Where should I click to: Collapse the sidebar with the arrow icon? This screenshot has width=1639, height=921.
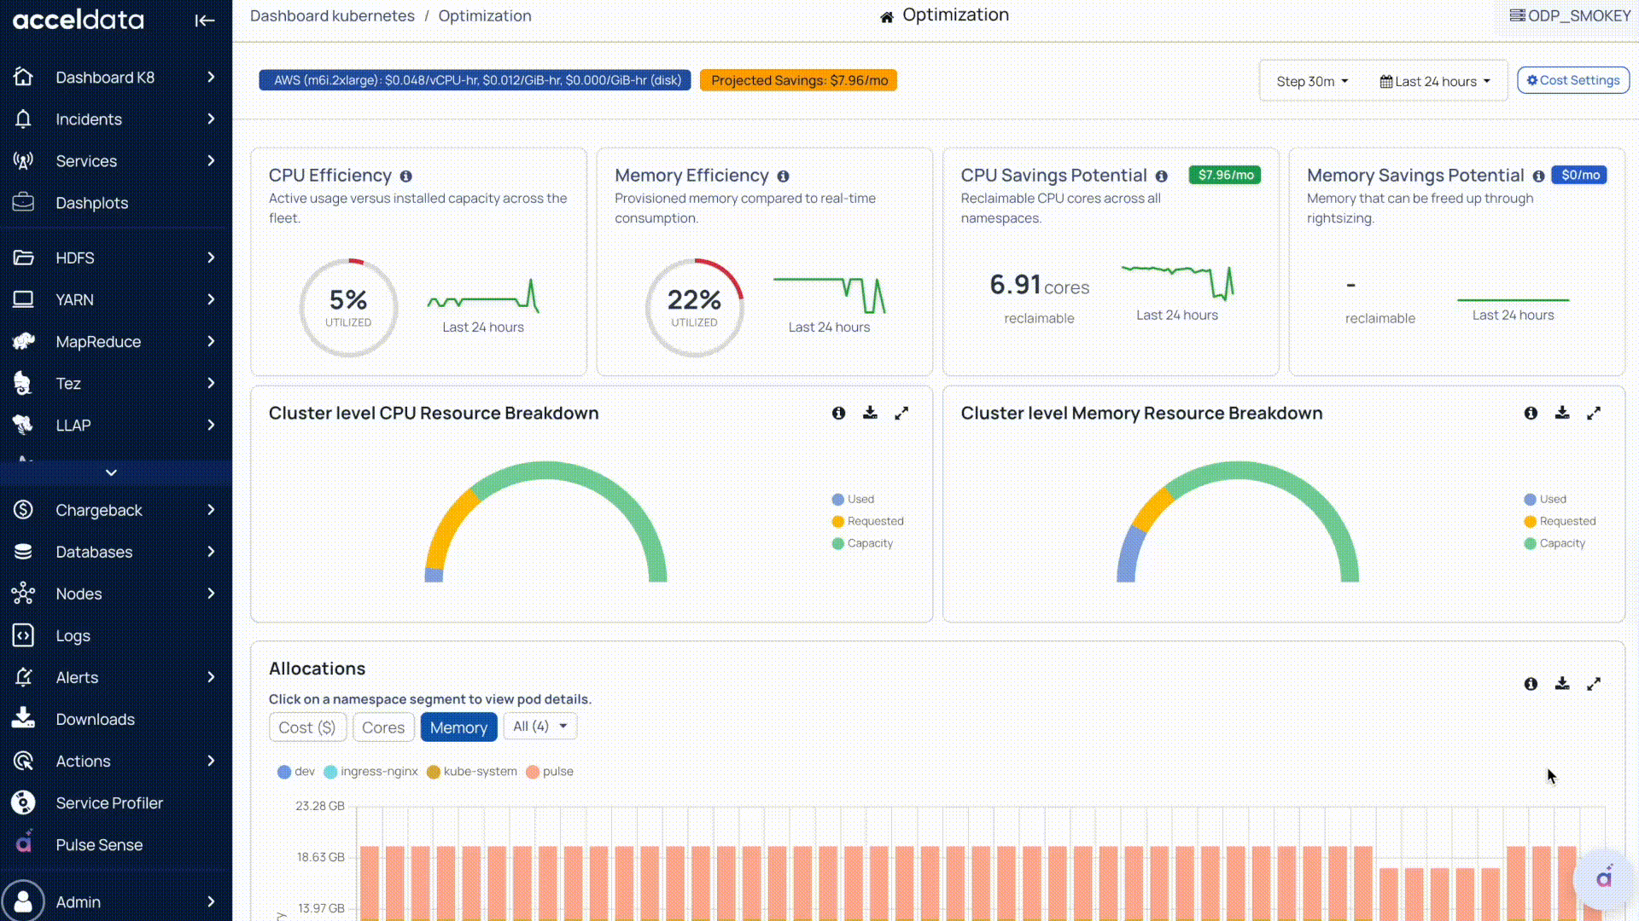[204, 20]
